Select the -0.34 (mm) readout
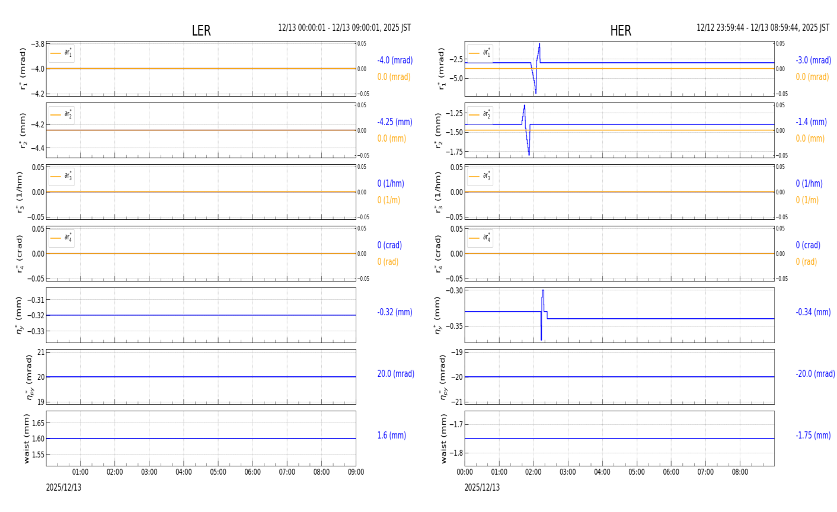 (813, 312)
